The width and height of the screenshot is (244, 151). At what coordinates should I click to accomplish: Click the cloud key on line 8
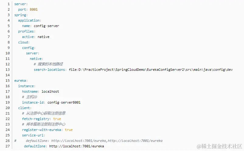[23, 42]
